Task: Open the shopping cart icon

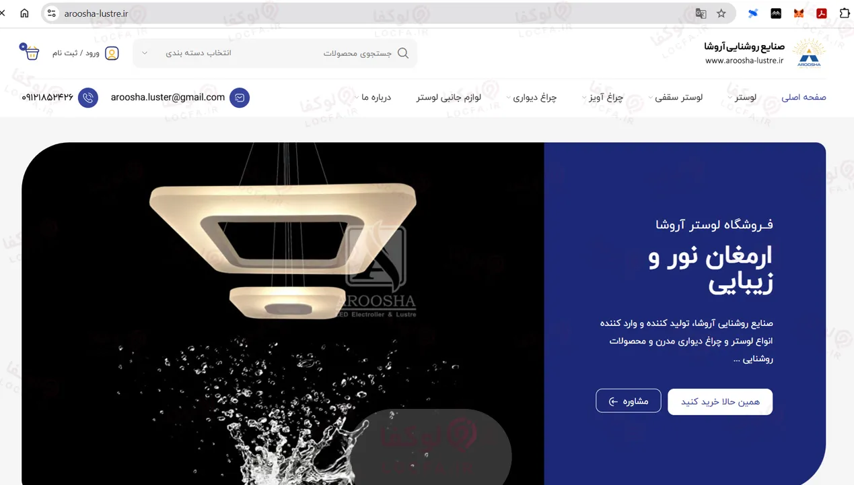Action: [x=30, y=53]
